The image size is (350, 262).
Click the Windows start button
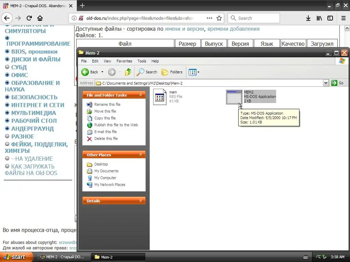coord(16,257)
